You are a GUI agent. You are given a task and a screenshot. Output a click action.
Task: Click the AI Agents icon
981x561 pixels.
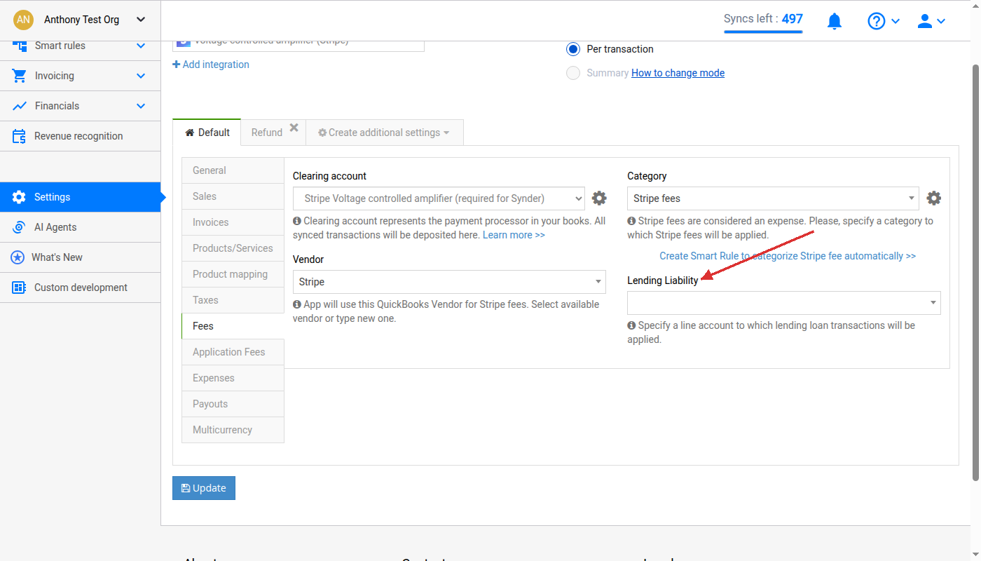point(19,227)
